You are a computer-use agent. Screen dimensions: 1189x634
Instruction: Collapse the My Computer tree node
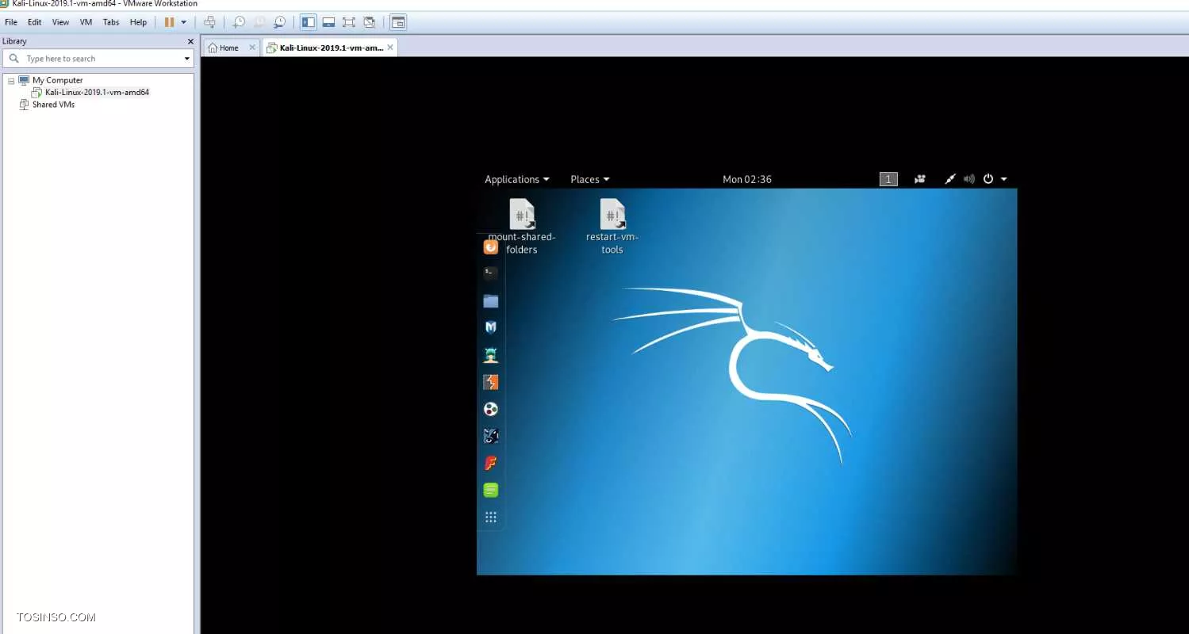(10, 80)
